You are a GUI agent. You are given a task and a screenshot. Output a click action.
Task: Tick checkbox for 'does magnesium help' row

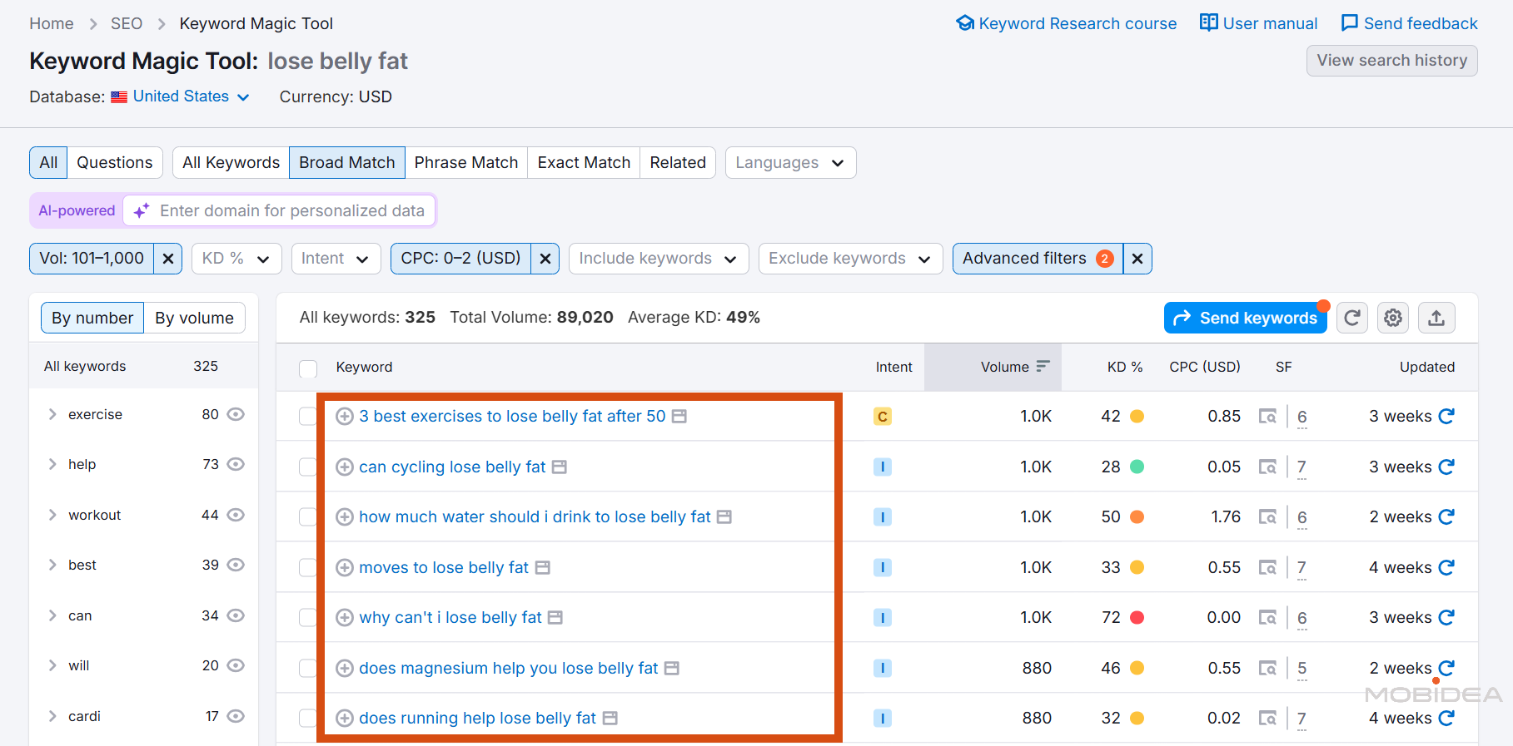308,668
